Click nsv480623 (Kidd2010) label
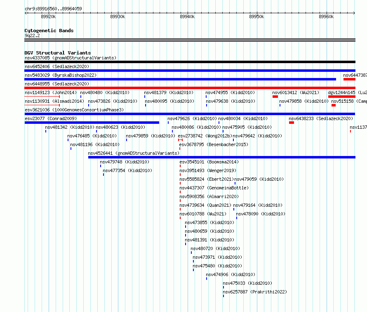The height and width of the screenshot is (312, 367). click(120, 127)
